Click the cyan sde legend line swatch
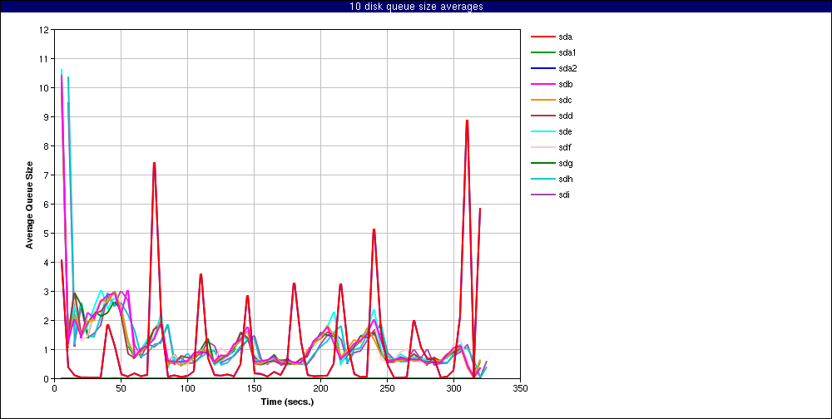832x419 pixels. pos(542,131)
